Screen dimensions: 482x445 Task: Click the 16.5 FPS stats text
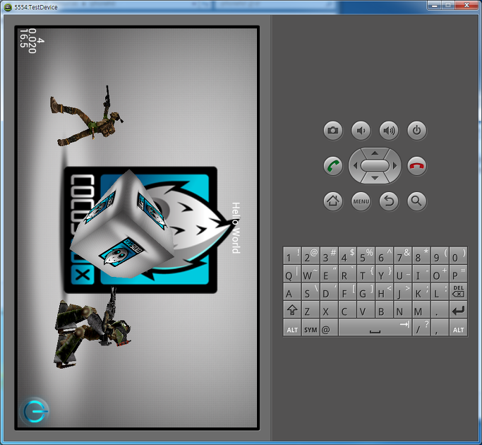(23, 38)
